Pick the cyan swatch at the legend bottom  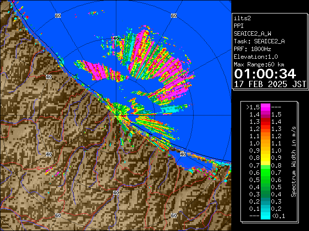click(x=266, y=216)
